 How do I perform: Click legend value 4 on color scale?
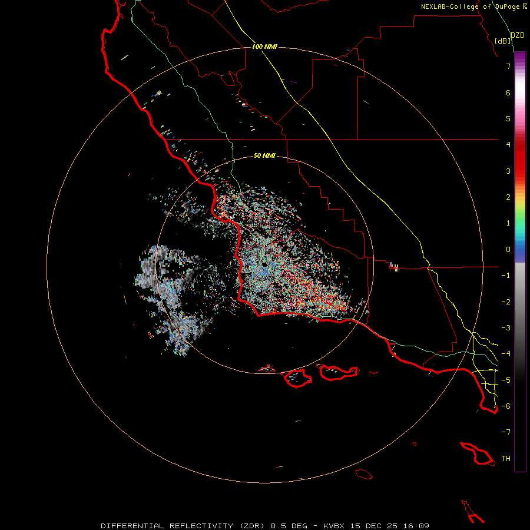click(x=508, y=145)
